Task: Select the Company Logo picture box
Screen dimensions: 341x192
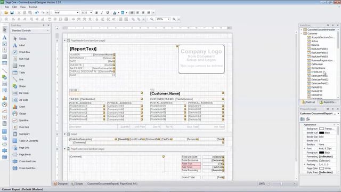Action: pos(201,59)
